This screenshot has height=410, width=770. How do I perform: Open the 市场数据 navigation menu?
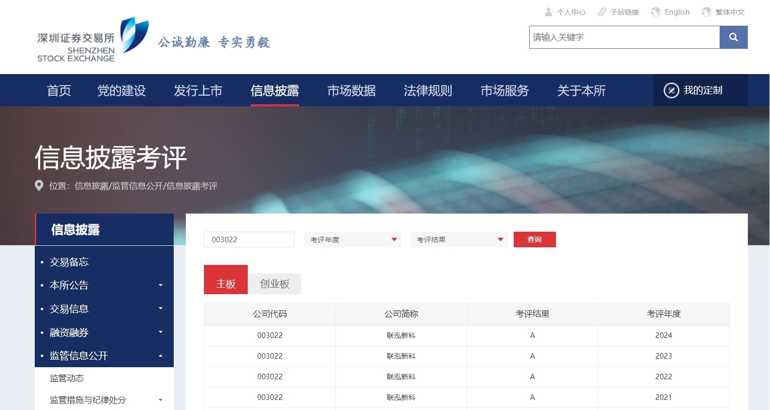pos(351,91)
